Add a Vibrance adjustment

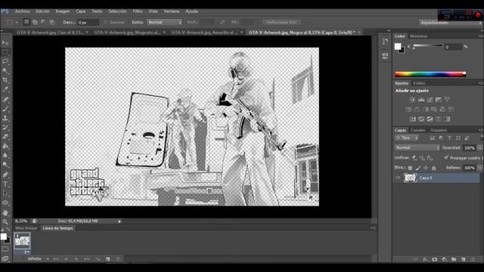click(447, 100)
